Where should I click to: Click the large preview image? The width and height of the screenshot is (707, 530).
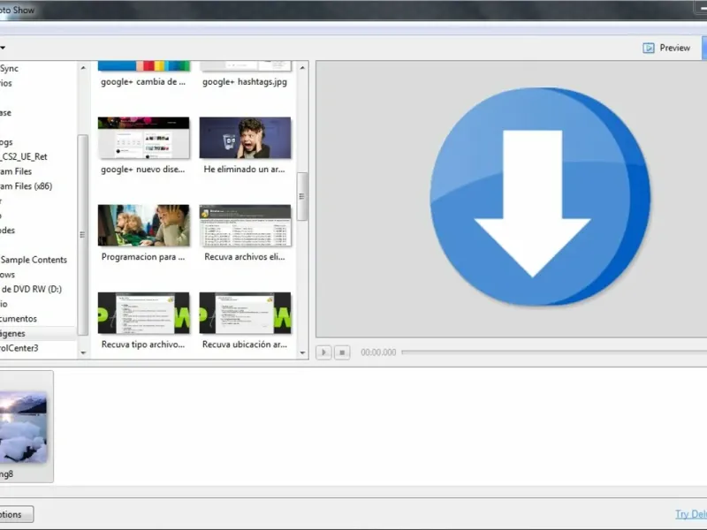coord(540,196)
